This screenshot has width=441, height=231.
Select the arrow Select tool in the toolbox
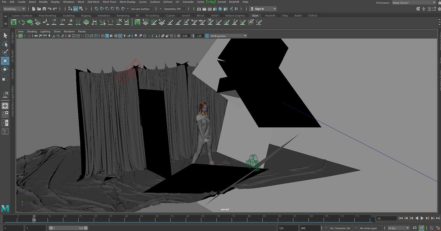pyautogui.click(x=5, y=35)
